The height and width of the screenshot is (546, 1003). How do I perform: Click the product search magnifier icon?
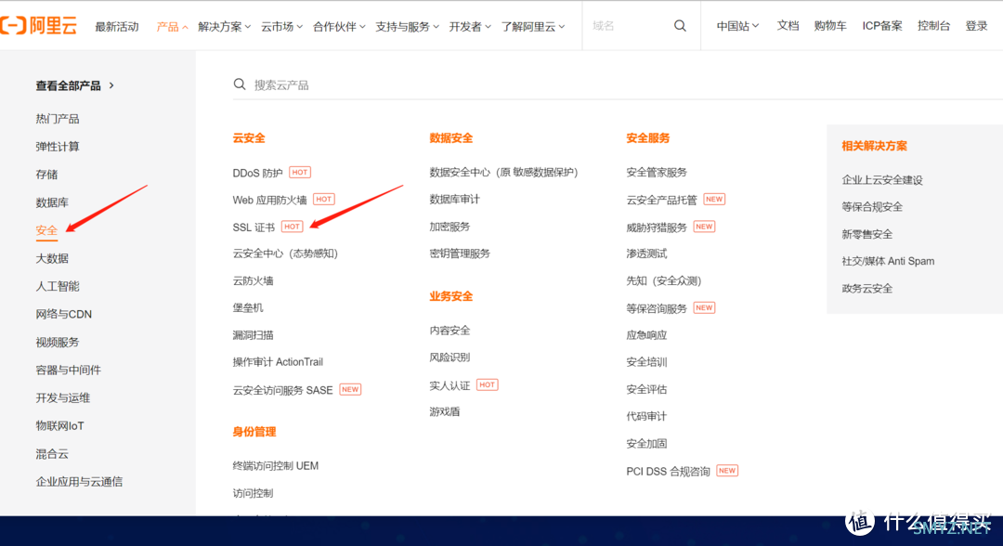240,84
